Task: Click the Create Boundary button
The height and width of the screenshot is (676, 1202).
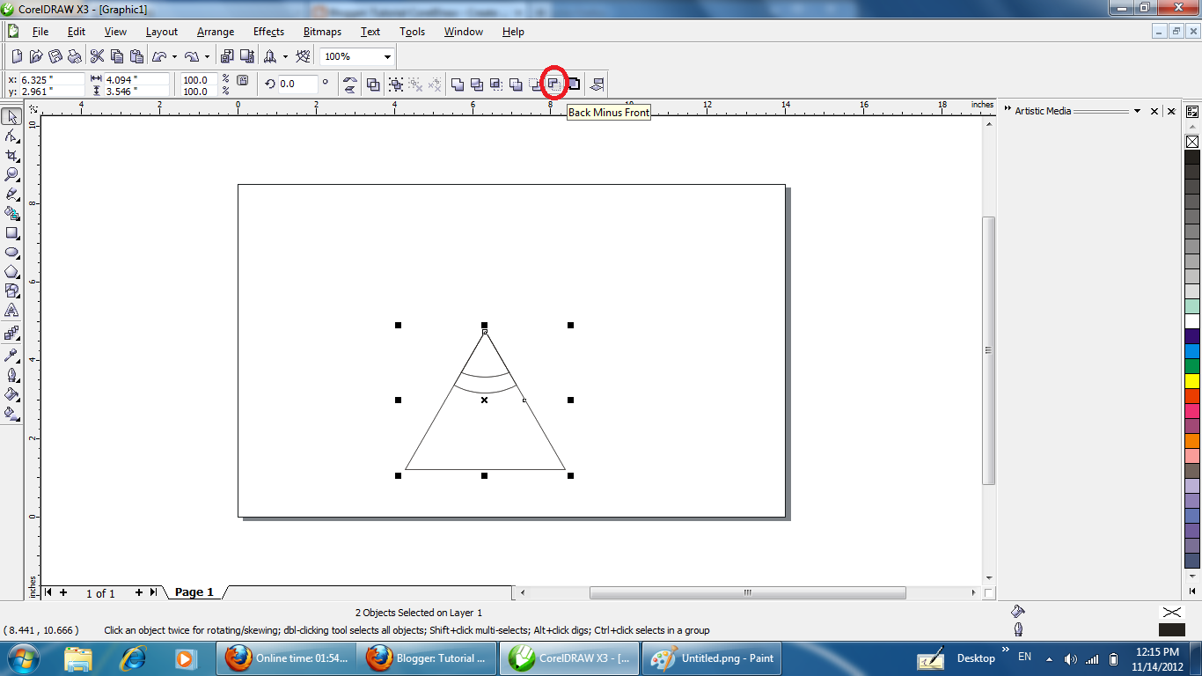Action: (574, 84)
